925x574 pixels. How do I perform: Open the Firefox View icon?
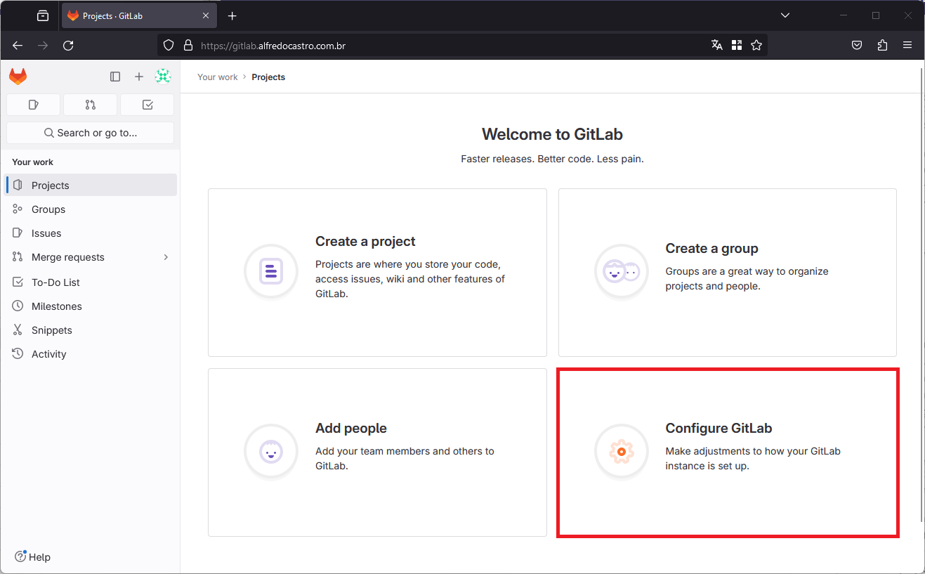[43, 15]
